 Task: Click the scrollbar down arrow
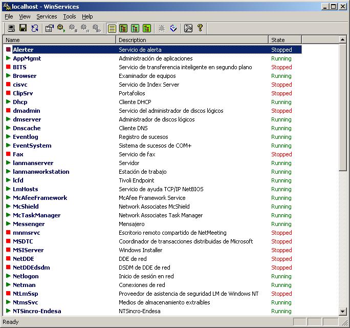coord(343,311)
